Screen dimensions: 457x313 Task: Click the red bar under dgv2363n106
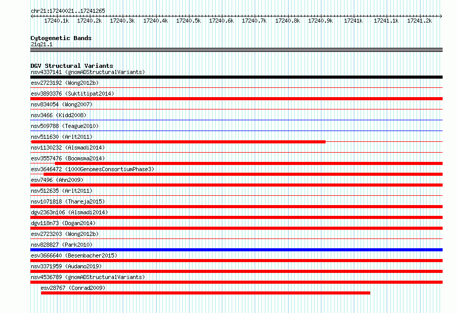coord(236,217)
